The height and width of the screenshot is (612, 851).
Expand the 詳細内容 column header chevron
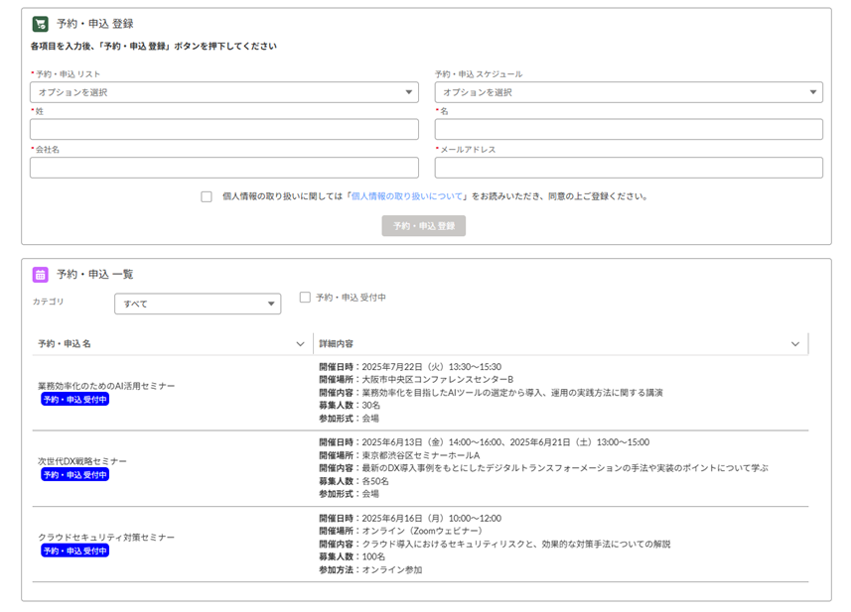tap(795, 343)
